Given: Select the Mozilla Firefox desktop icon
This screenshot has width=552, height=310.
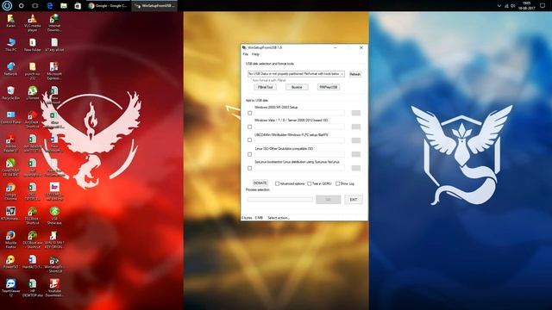Looking at the screenshot, I should point(10,239).
